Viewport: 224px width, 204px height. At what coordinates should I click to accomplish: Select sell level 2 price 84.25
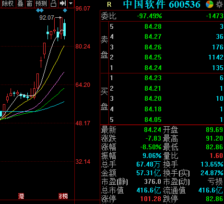153,57
